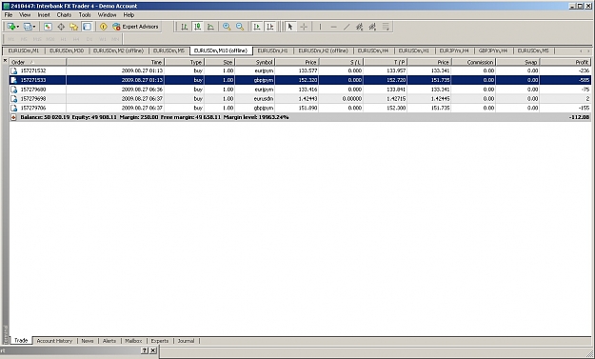Open the Tools menu
This screenshot has height=359, width=595.
(x=85, y=15)
